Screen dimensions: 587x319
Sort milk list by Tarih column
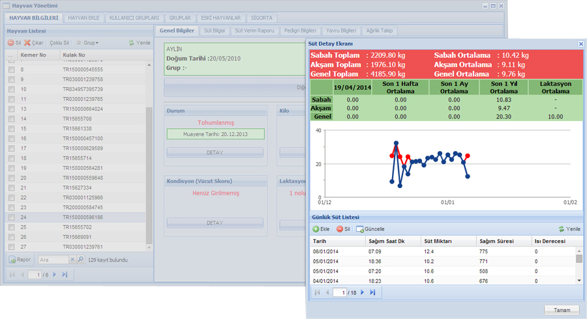[x=338, y=242]
